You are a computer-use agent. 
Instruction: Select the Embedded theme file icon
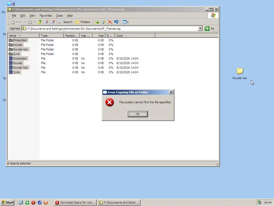pos(11,58)
